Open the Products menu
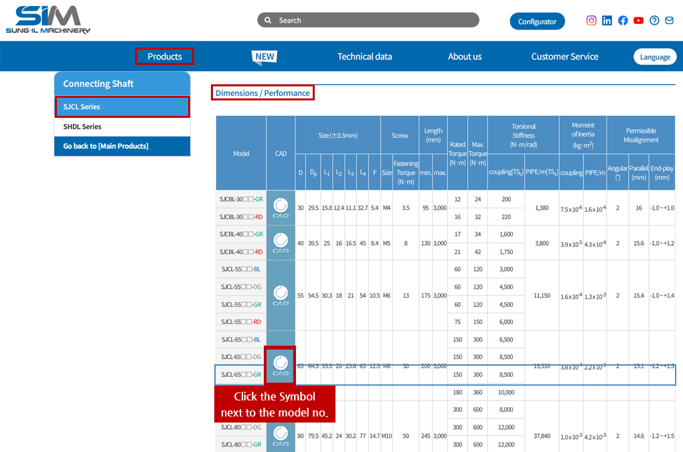This screenshot has height=452, width=683. coord(165,56)
